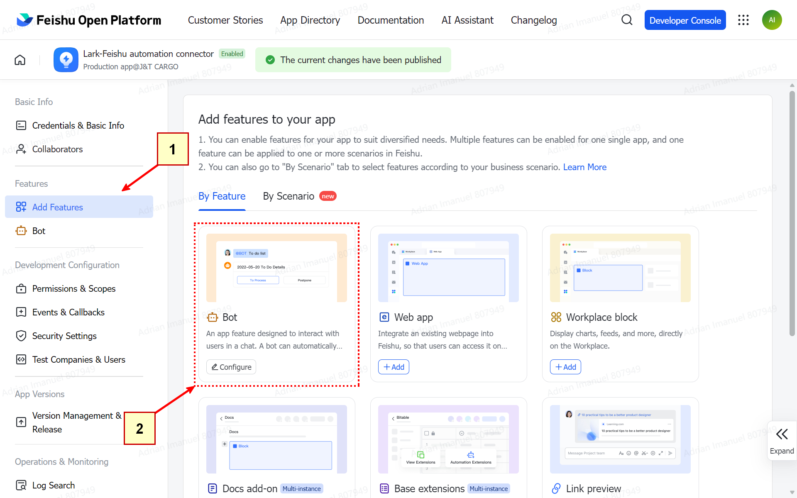Open Bot settings in sidebar
Image resolution: width=797 pixels, height=498 pixels.
coord(79,231)
